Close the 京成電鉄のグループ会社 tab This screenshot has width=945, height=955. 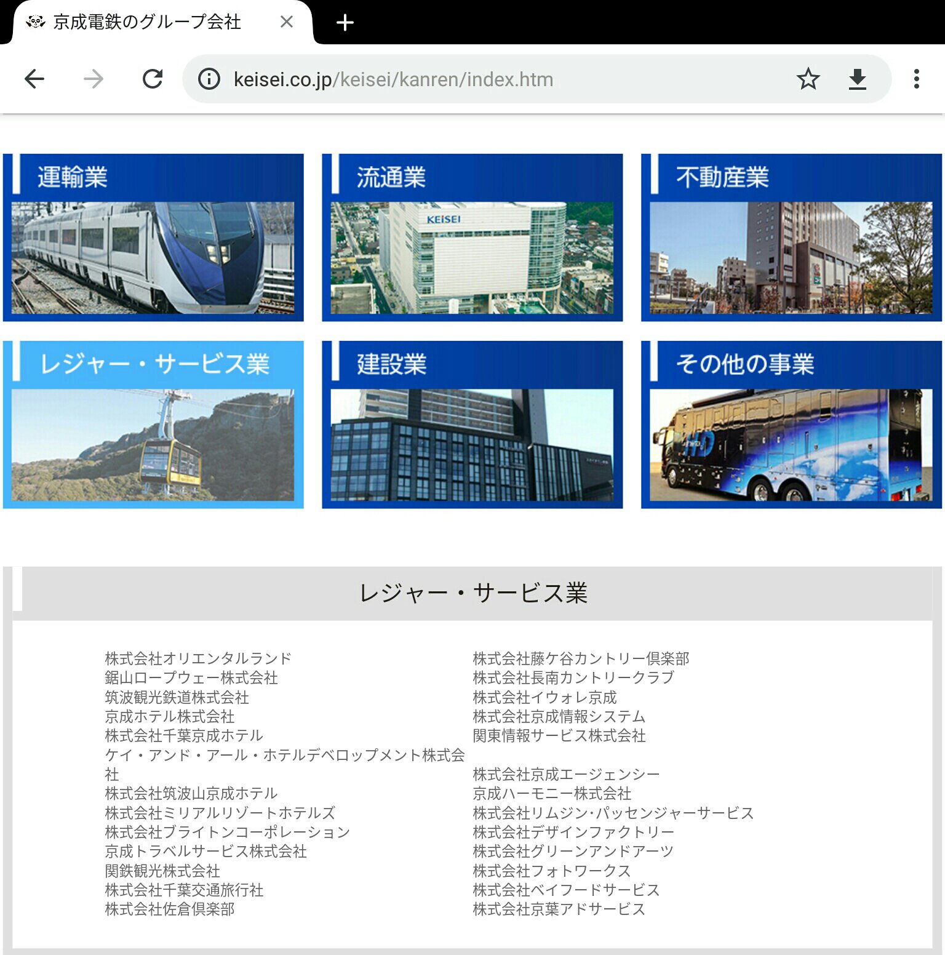[287, 22]
